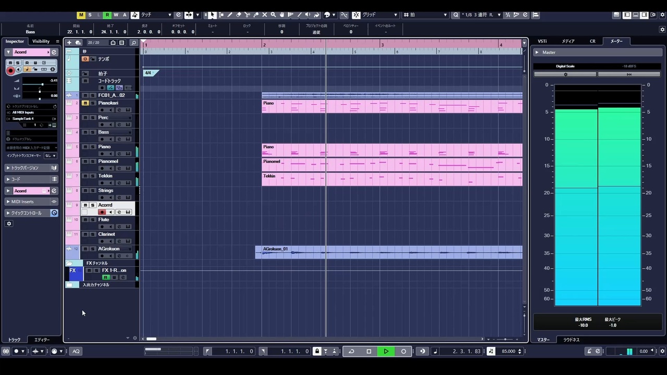Click the tempo value field 85.000
Image resolution: width=667 pixels, height=375 pixels.
click(509, 351)
